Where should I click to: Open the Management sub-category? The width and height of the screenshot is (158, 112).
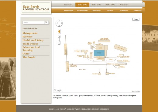pos(30,33)
